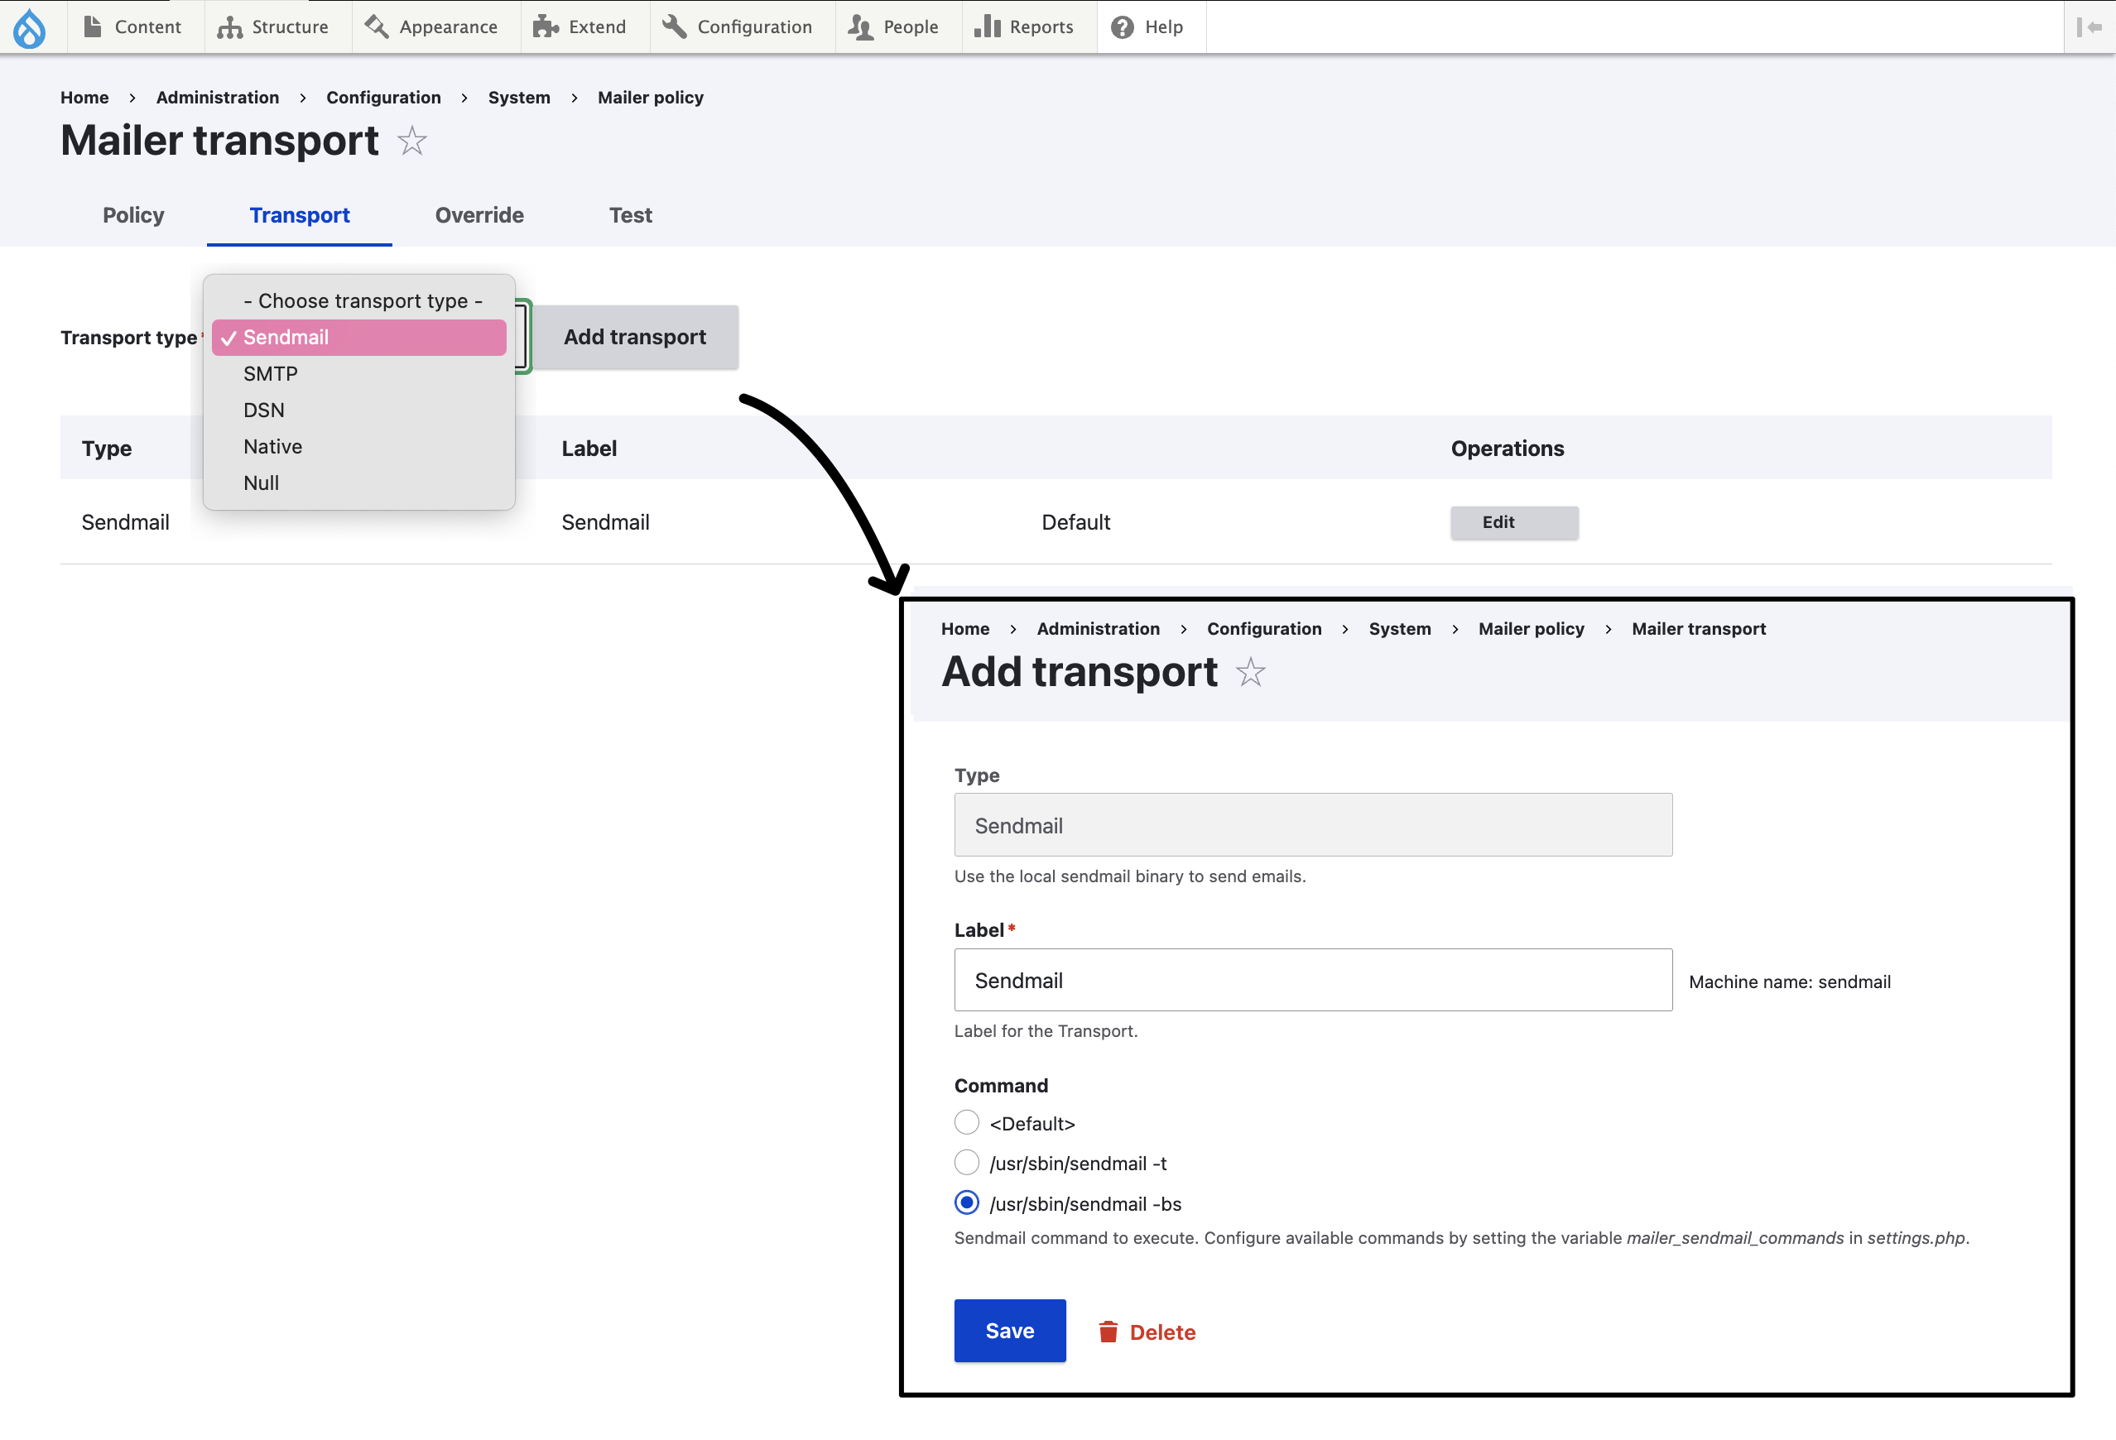
Task: Select /usr/sbin/sendmail -t radio option
Action: [966, 1163]
